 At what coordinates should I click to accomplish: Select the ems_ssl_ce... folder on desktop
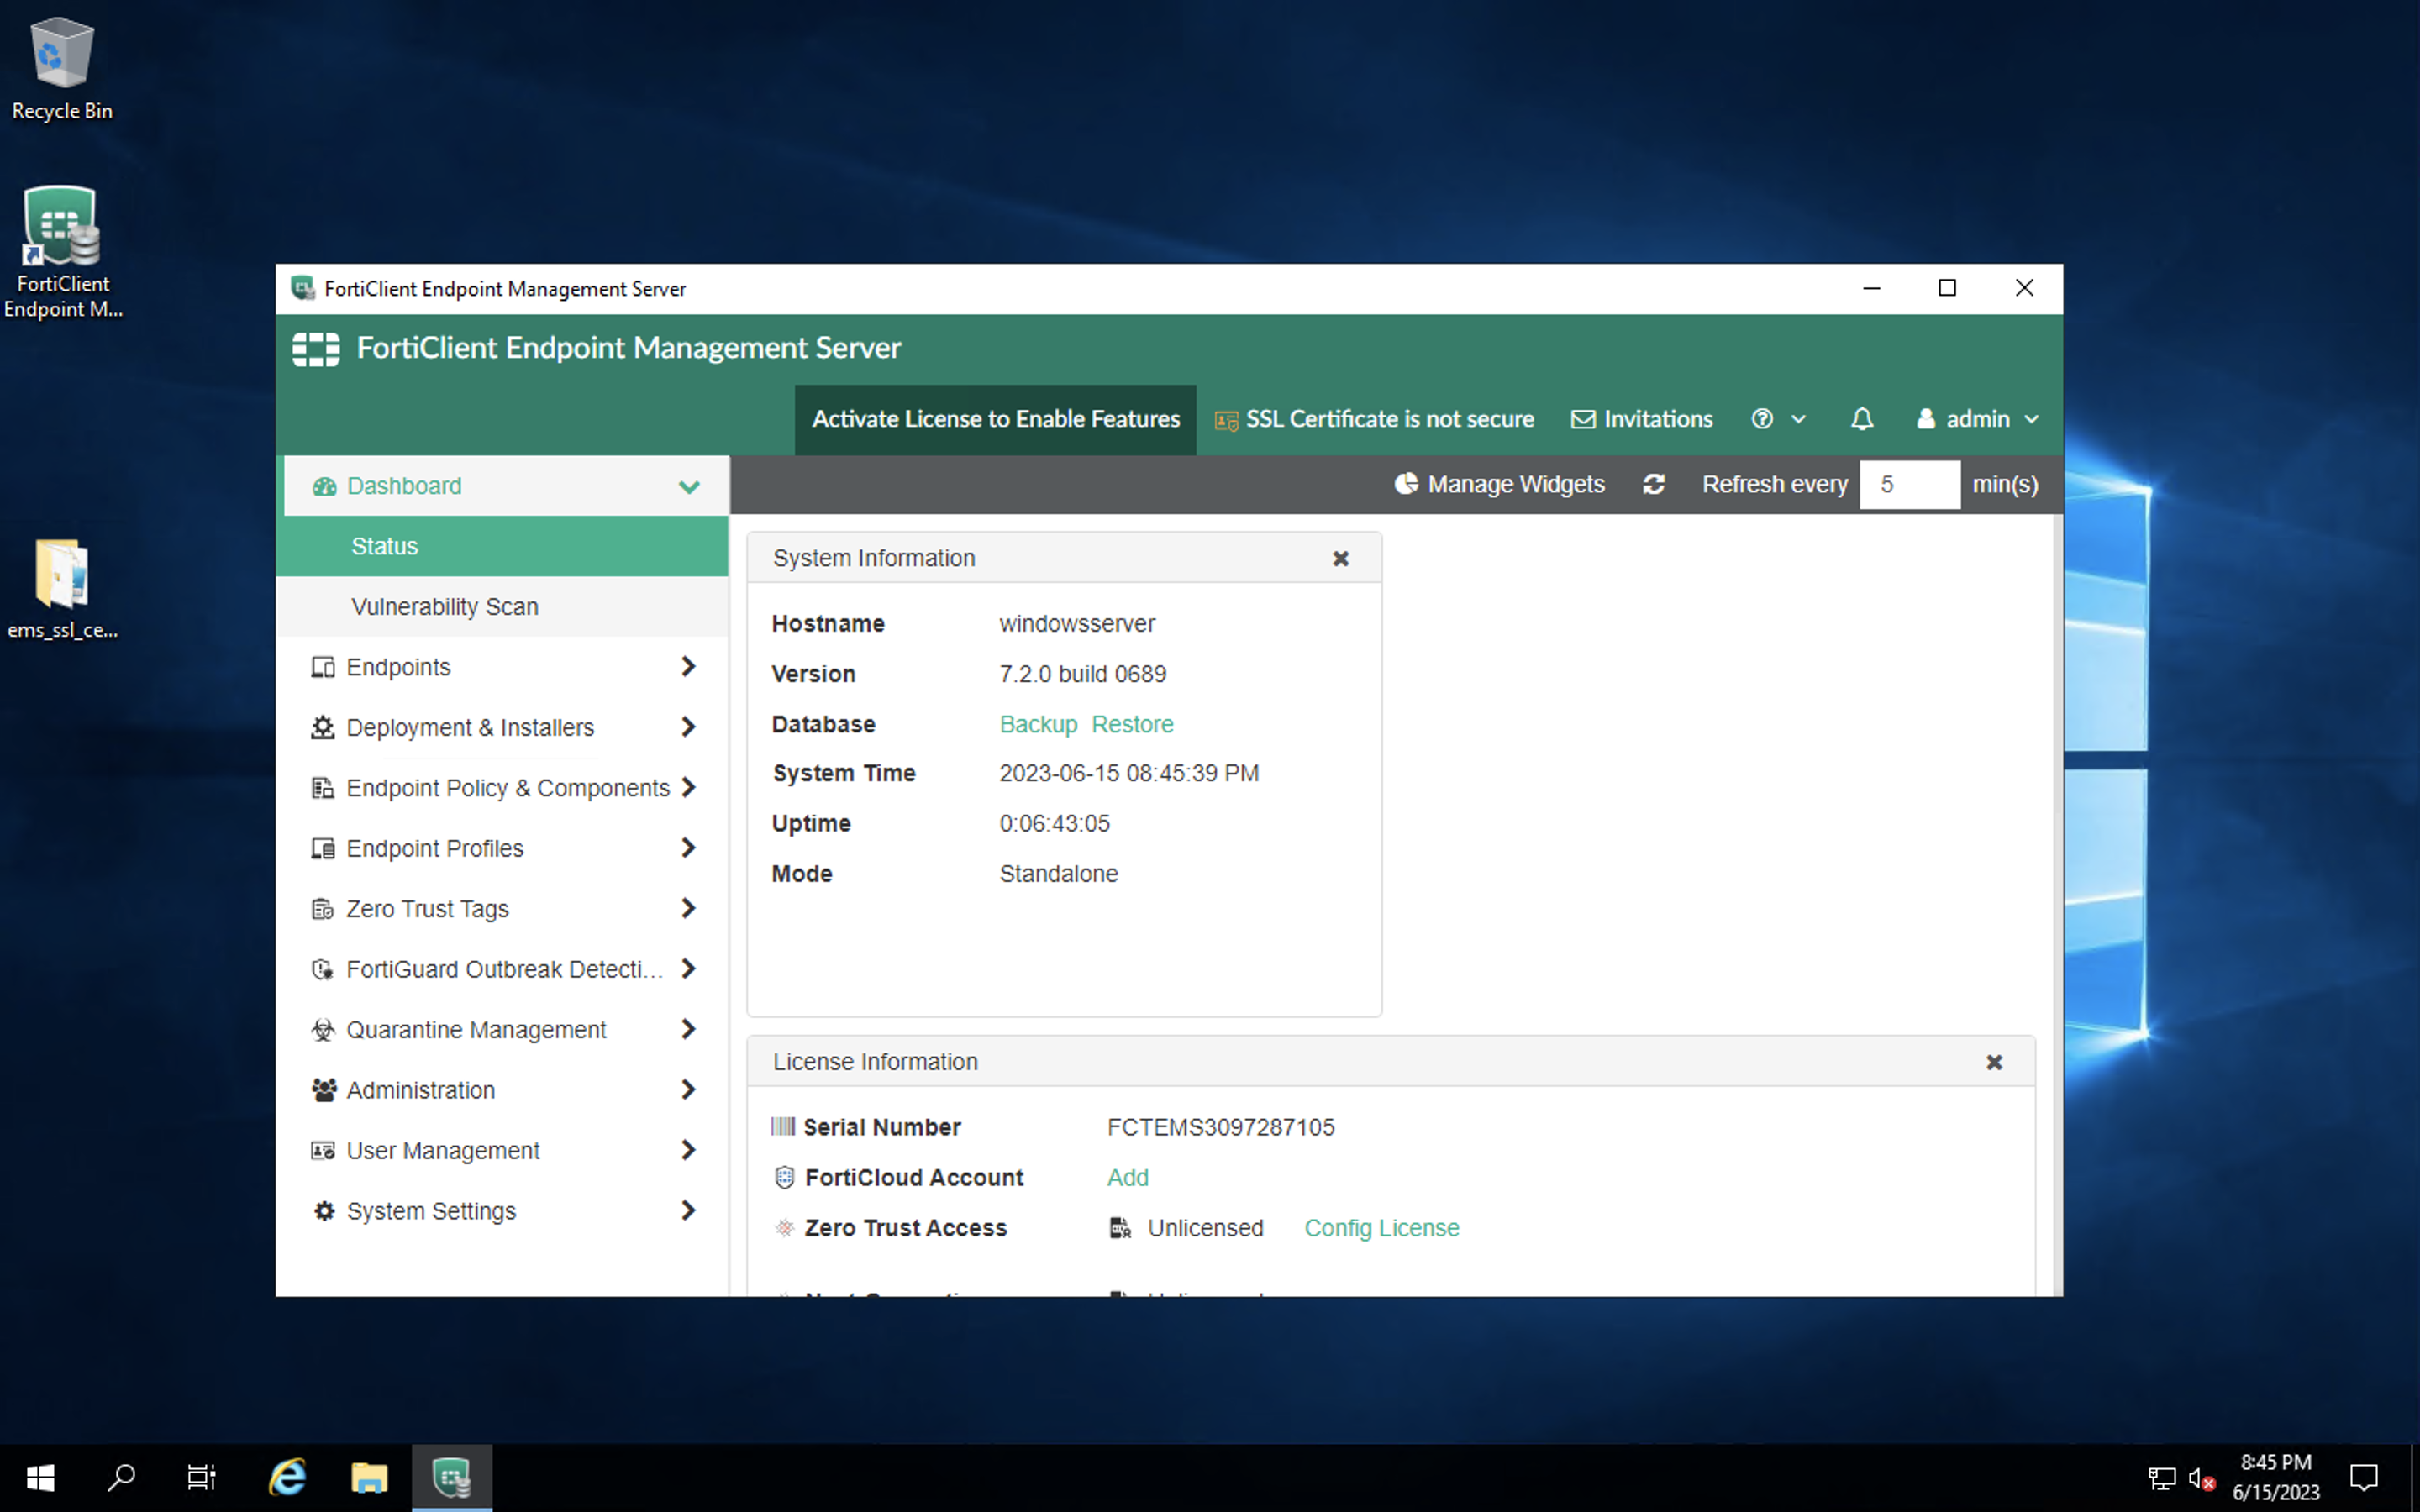point(62,590)
